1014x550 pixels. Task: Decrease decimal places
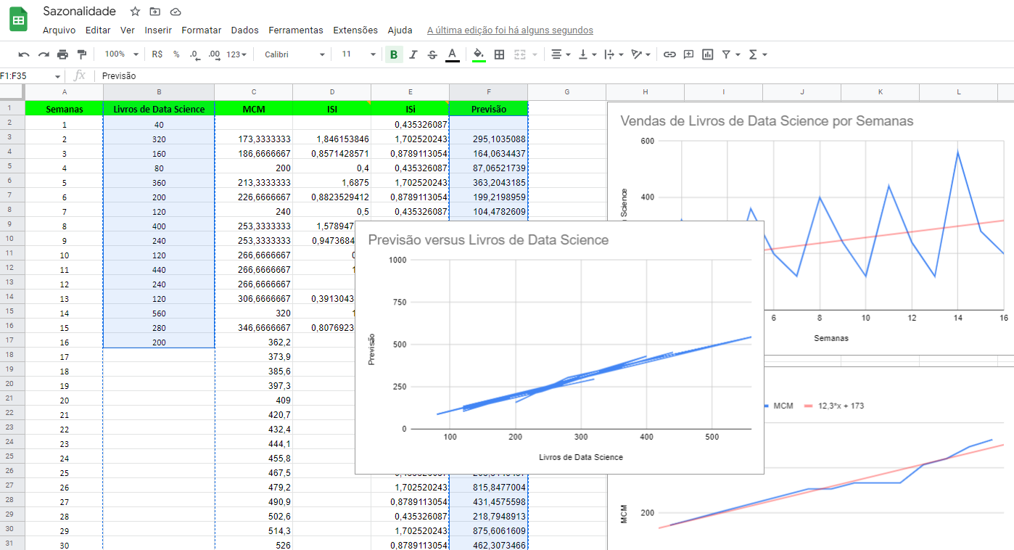pos(194,54)
